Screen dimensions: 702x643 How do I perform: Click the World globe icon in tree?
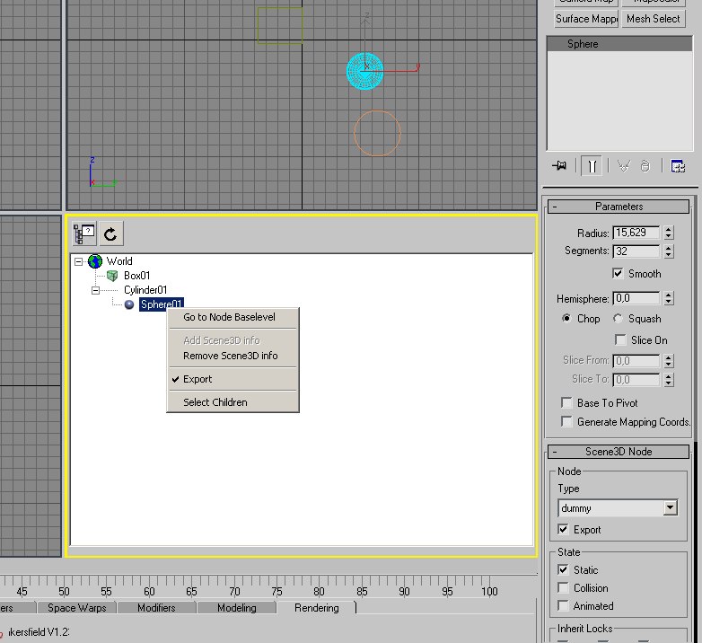[95, 261]
